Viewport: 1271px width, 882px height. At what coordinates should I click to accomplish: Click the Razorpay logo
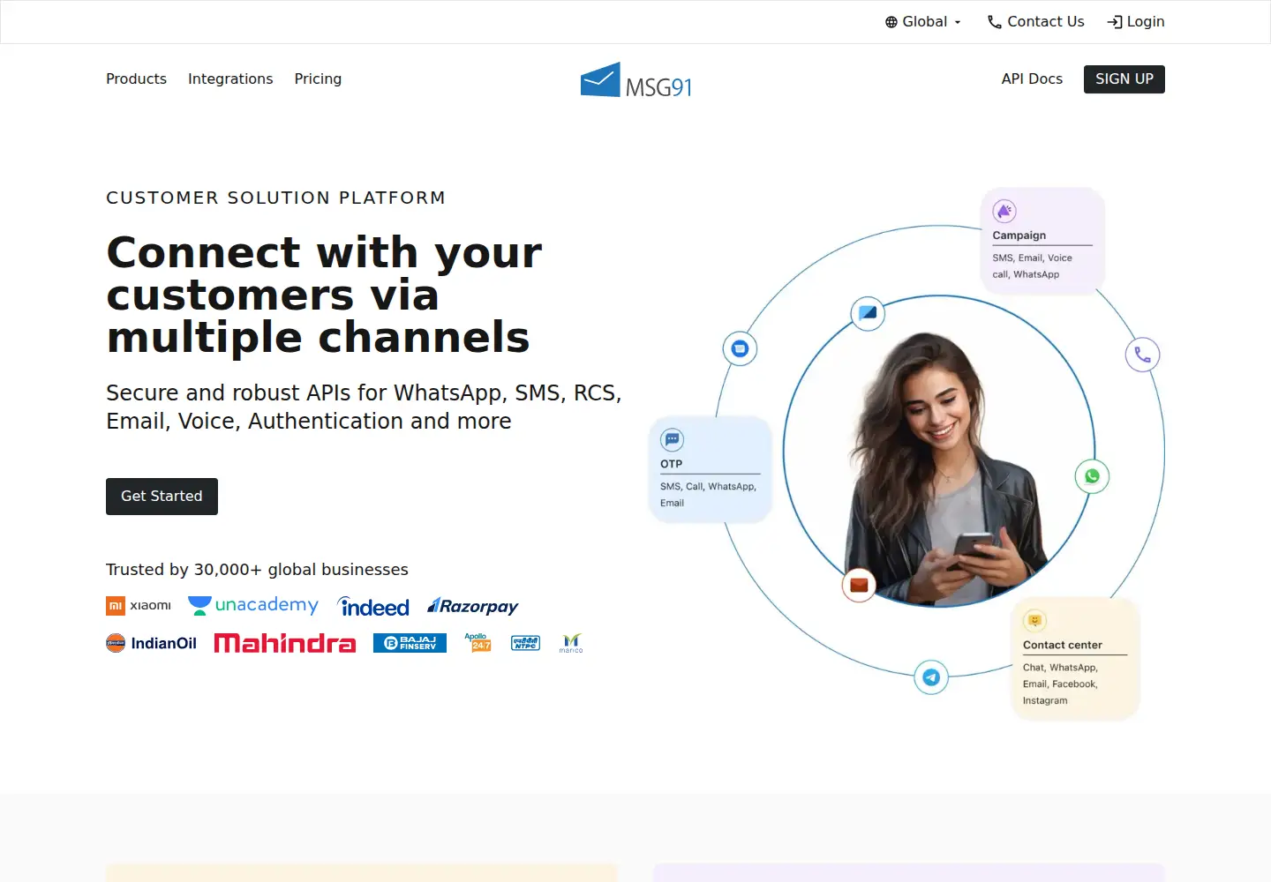point(472,606)
